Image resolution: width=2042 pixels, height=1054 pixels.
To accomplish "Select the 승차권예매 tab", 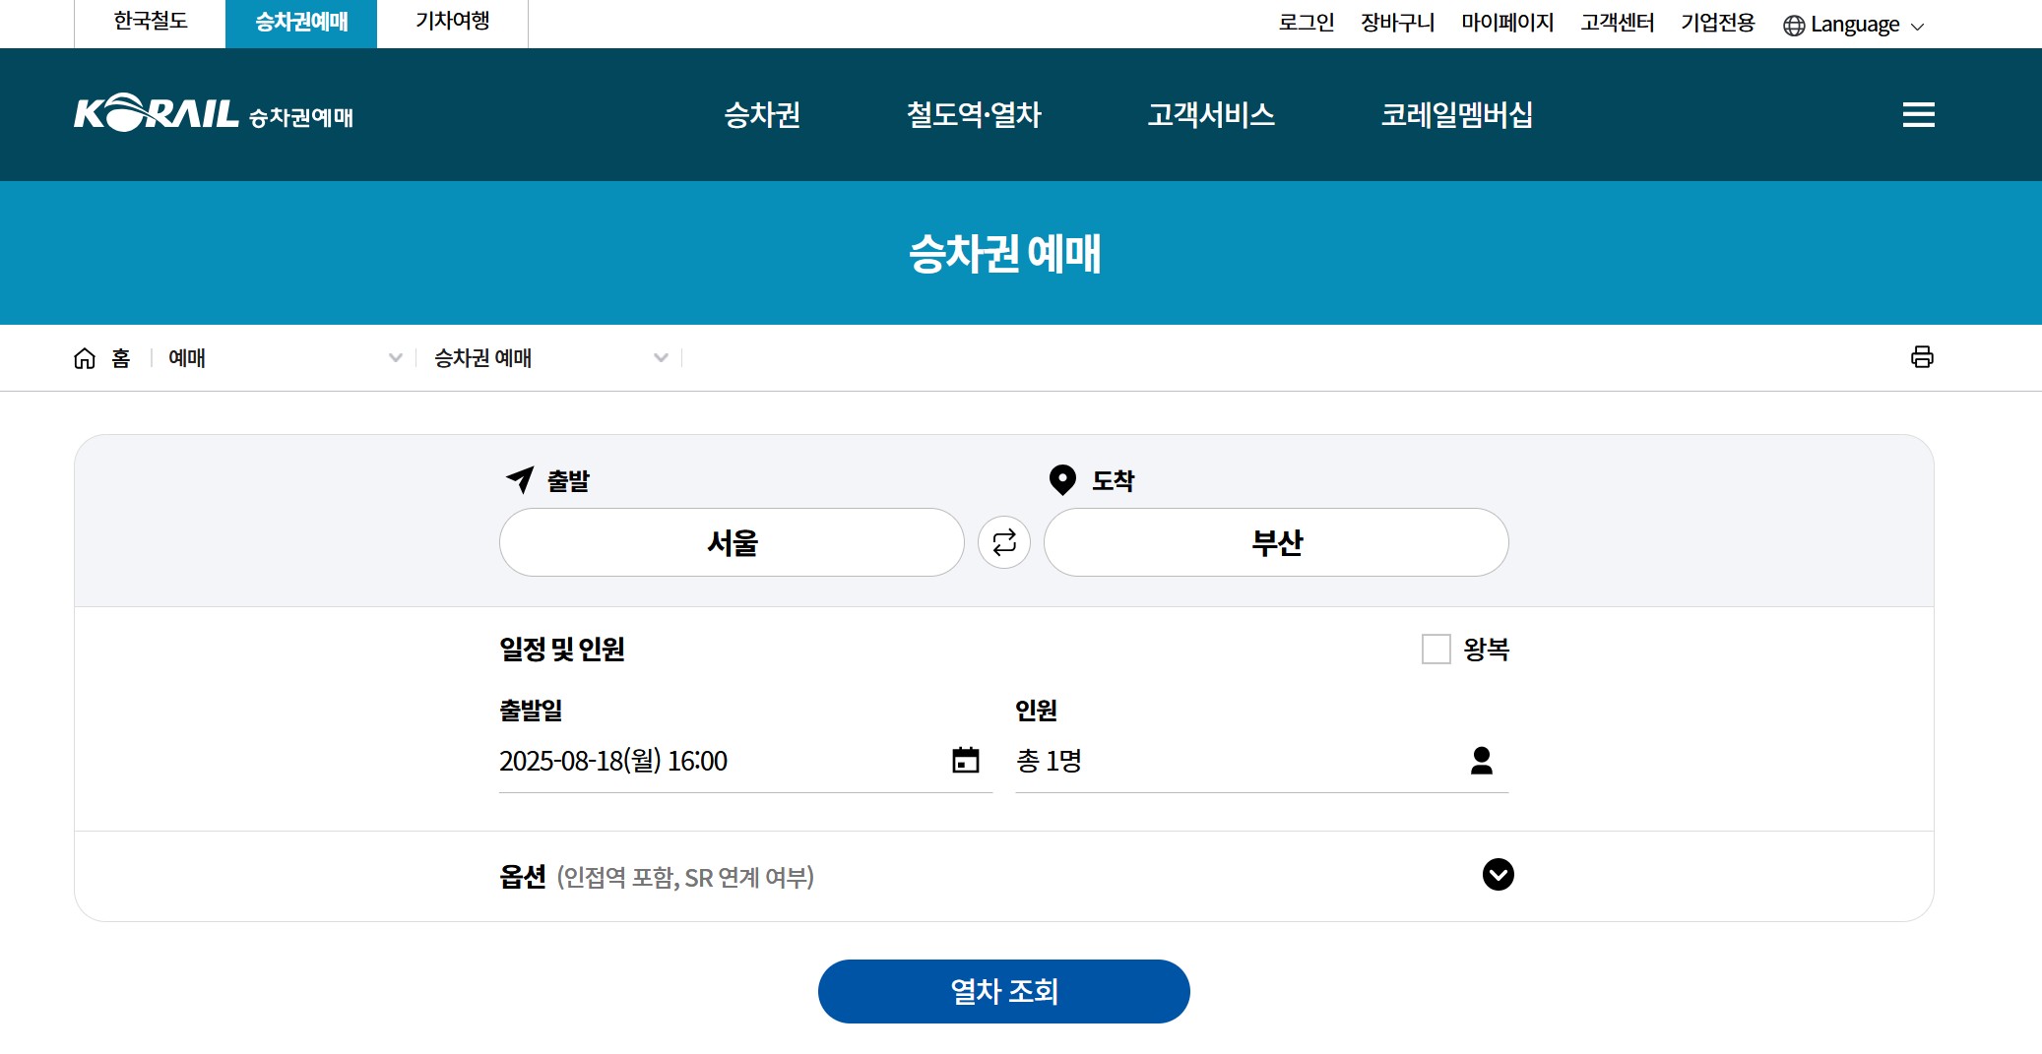I will (301, 23).
